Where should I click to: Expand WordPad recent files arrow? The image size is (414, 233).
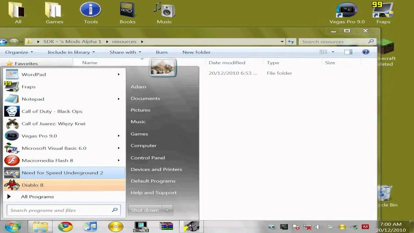coord(119,74)
